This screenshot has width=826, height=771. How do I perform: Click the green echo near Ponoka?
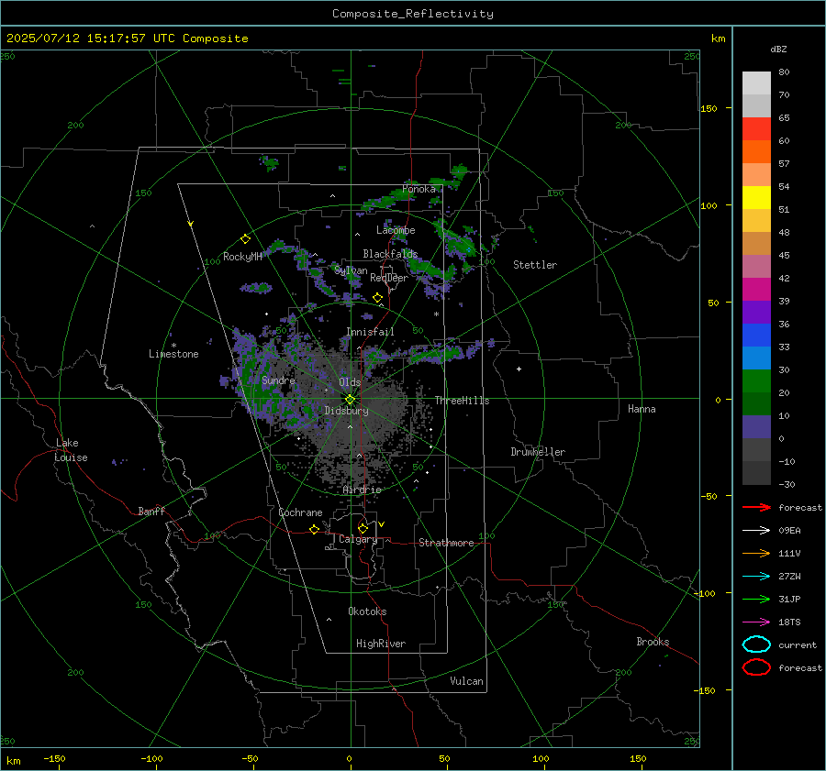387,200
